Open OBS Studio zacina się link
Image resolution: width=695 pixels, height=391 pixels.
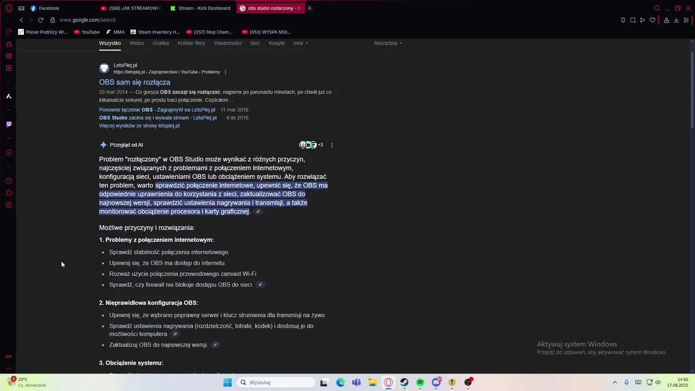pos(157,118)
